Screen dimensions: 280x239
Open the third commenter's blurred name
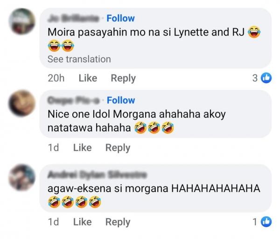97,175
